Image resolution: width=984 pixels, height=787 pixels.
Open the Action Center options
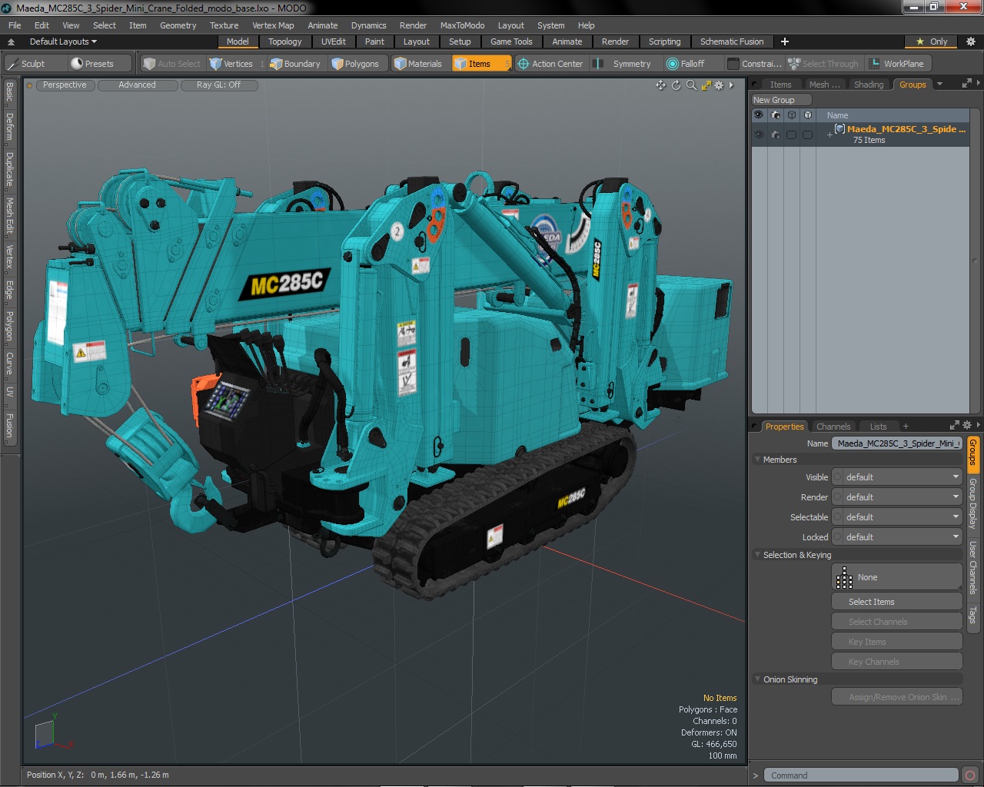tap(551, 64)
